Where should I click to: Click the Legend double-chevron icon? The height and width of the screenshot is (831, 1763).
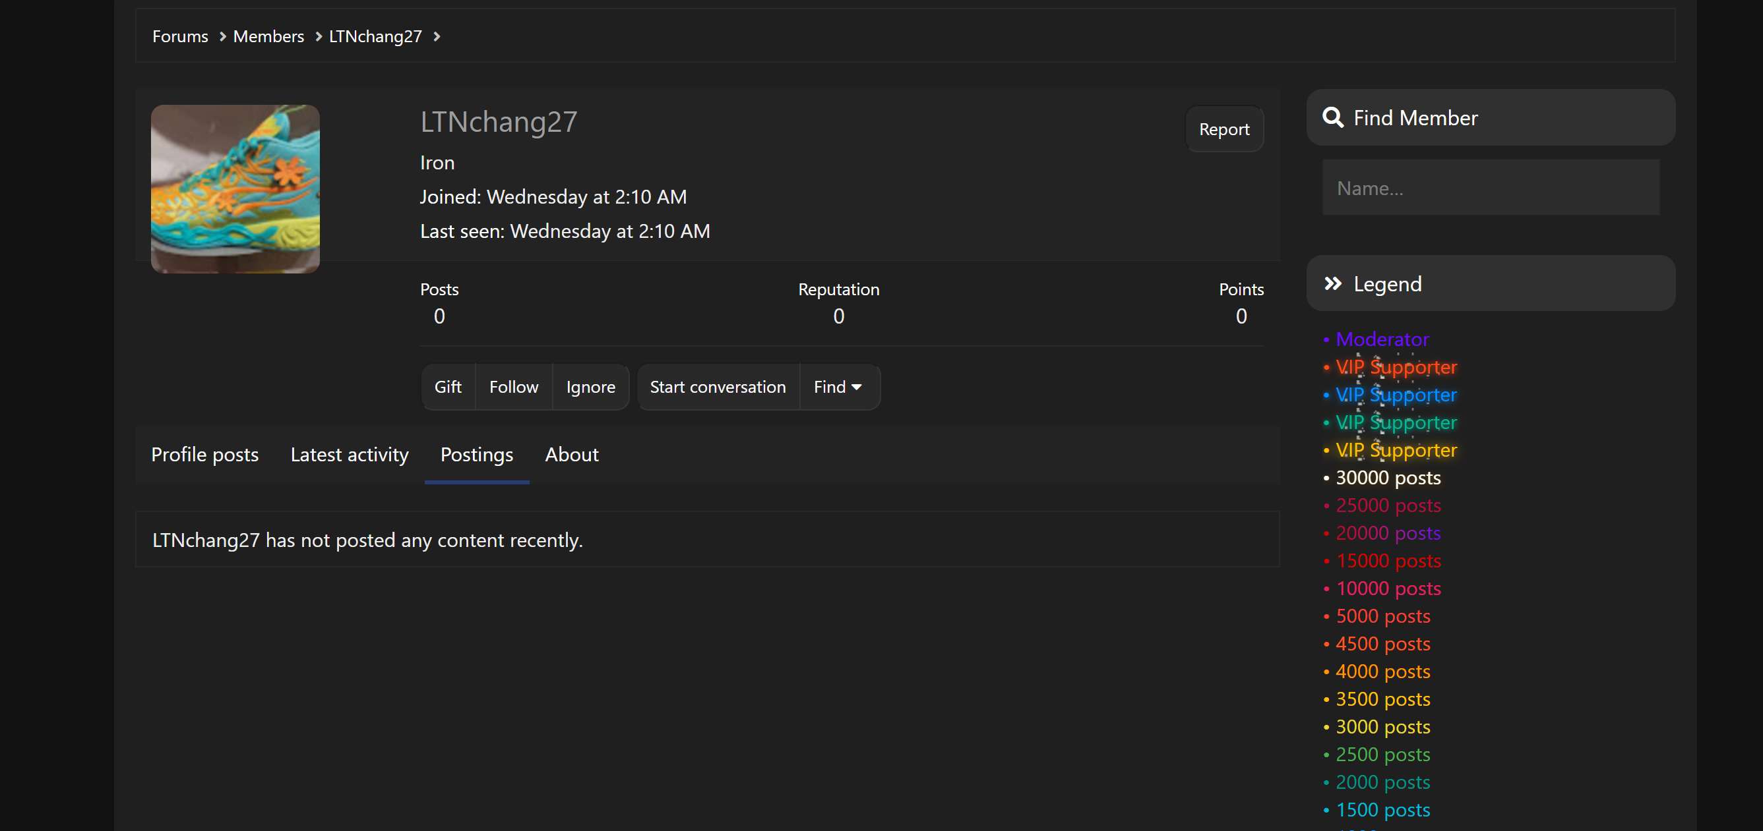click(x=1332, y=284)
